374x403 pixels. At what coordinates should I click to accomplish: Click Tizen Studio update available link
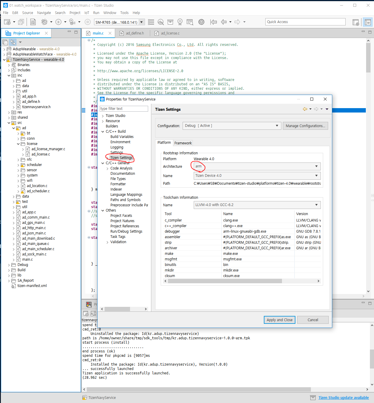pos(343,397)
